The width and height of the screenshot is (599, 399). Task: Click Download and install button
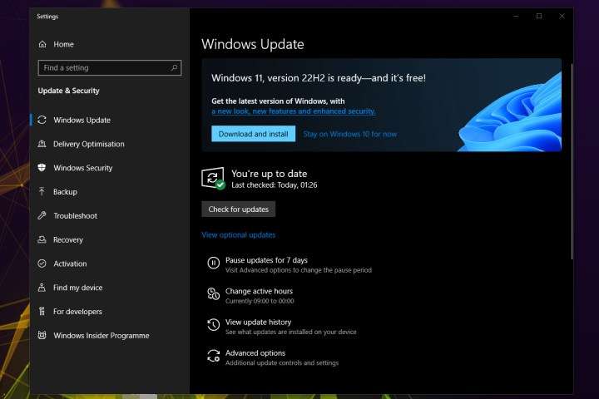(253, 134)
